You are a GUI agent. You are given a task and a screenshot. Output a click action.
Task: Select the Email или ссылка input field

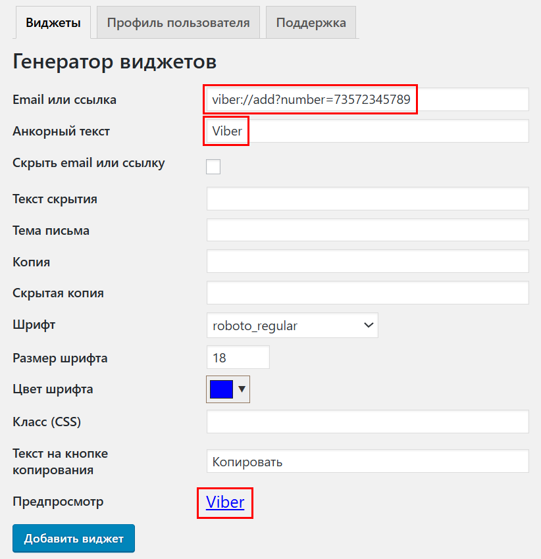pyautogui.click(x=367, y=99)
